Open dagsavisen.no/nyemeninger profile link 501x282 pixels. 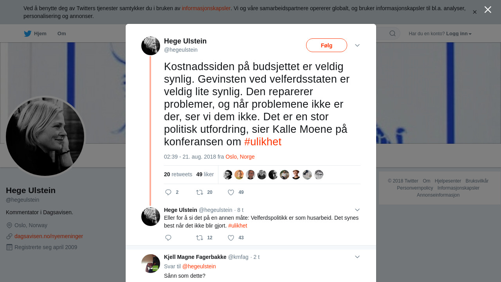49,236
